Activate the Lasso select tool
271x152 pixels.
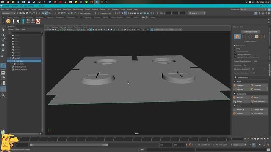[3, 35]
